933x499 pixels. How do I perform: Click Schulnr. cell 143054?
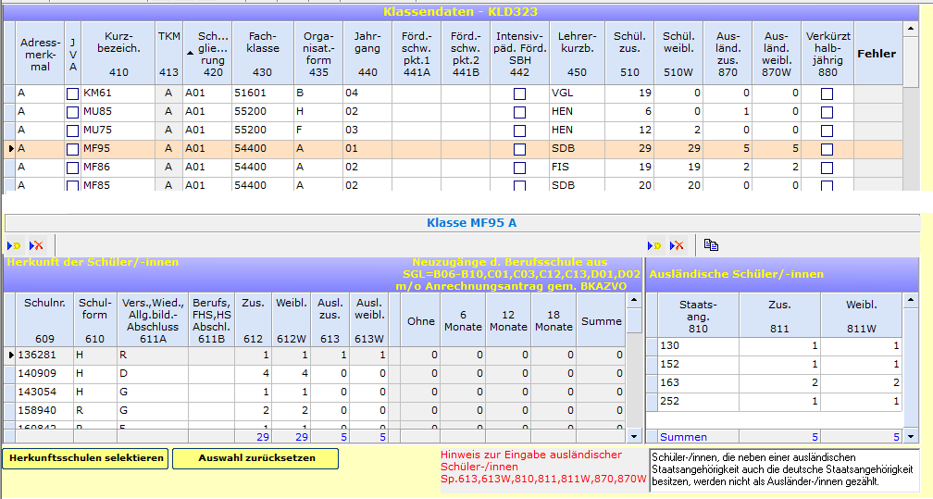(x=44, y=392)
